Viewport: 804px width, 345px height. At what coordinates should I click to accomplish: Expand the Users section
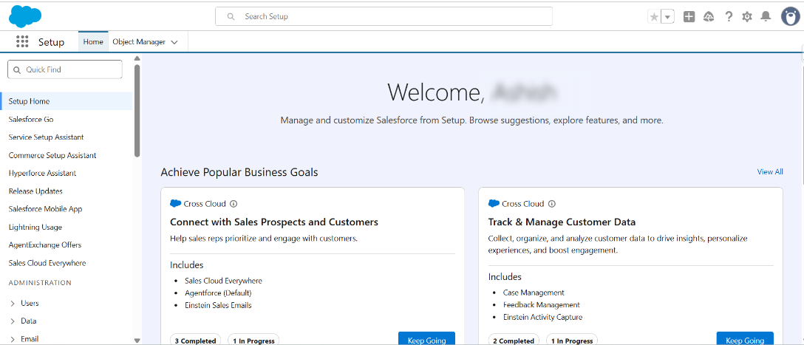(13, 304)
